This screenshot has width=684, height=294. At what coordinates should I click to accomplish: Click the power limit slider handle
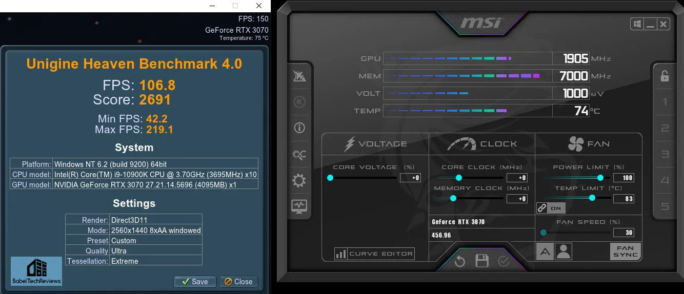[x=600, y=178]
